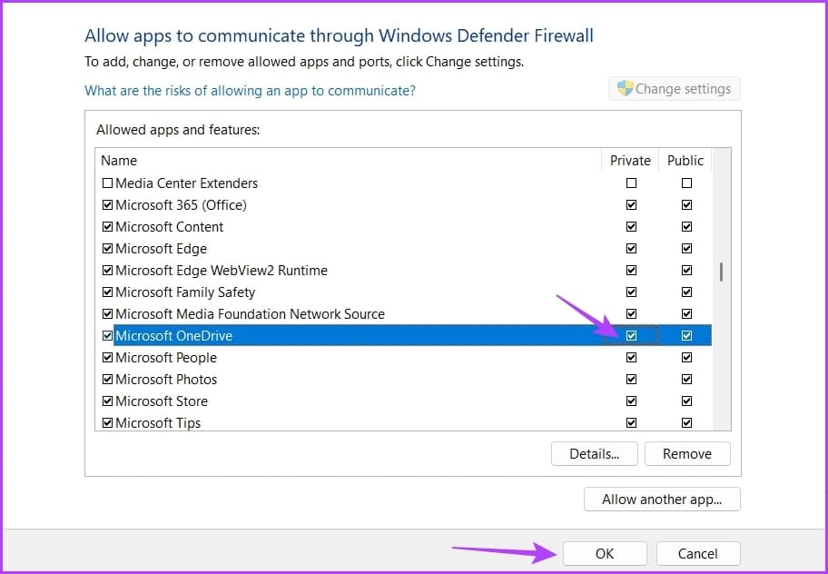Select the Microsoft Content row text

[170, 227]
